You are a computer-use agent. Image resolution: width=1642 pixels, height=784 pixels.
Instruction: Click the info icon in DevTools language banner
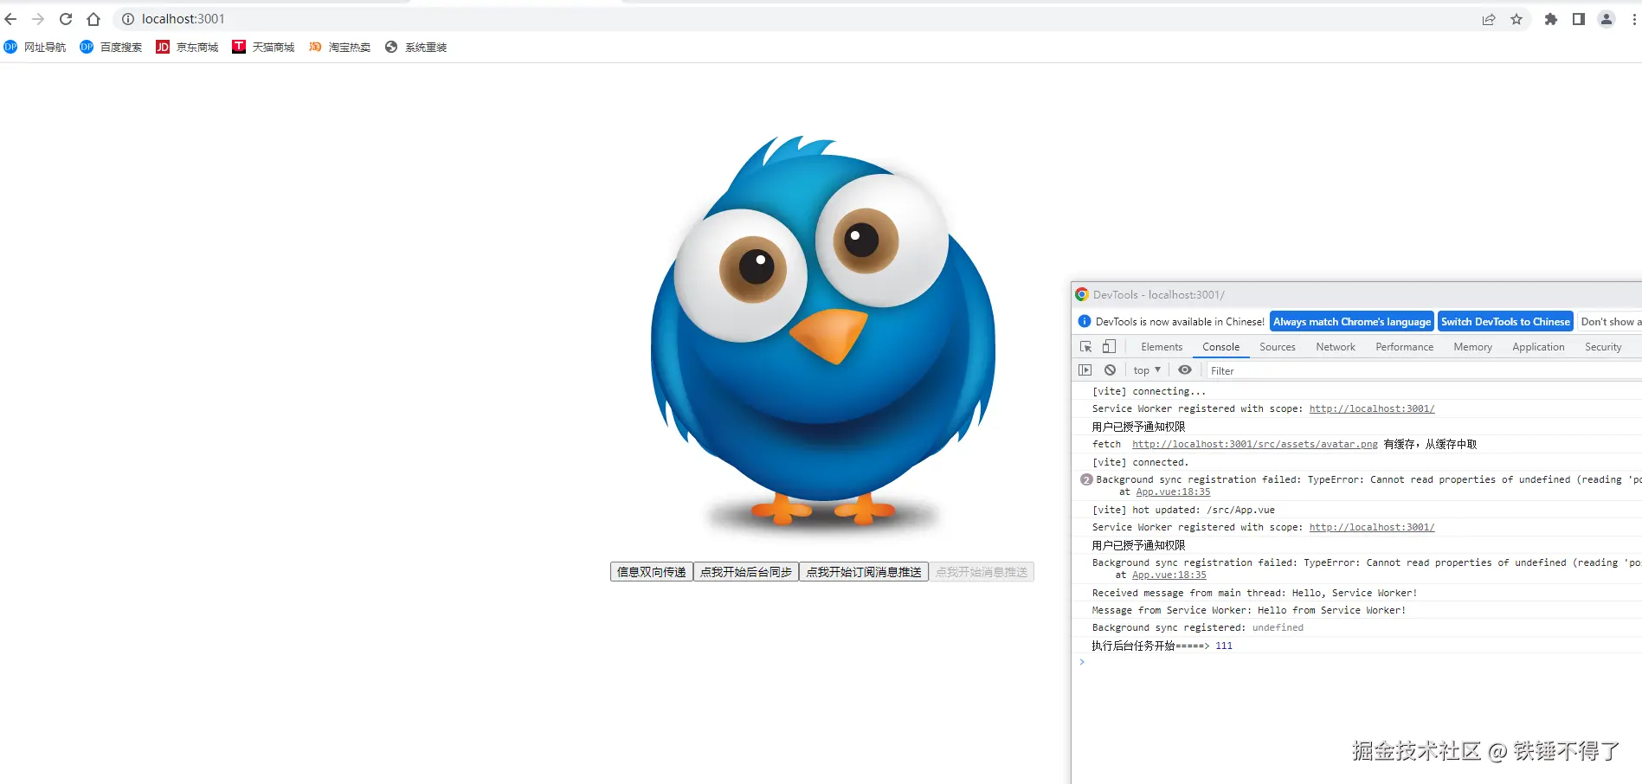click(x=1085, y=322)
